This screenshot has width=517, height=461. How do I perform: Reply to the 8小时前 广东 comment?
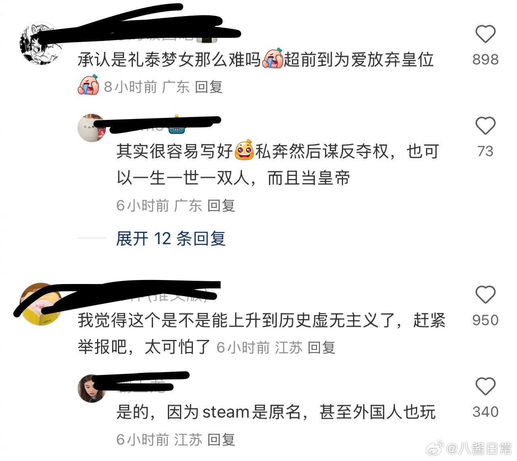click(x=209, y=87)
